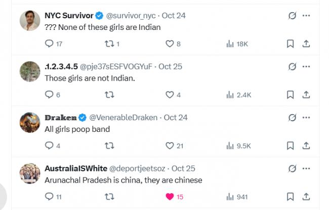329x210 pixels.
Task: Like NYC Survivor's tweet
Action: 170,44
